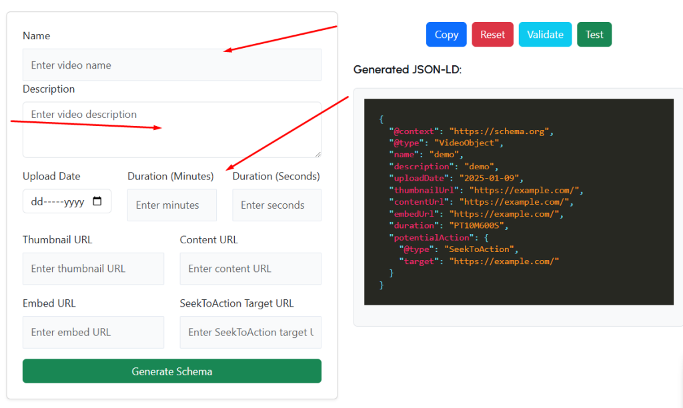
Task: Click the Content URL field
Action: [250, 268]
